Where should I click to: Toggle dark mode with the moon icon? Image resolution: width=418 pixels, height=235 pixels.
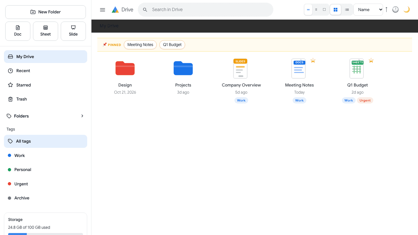(x=407, y=9)
